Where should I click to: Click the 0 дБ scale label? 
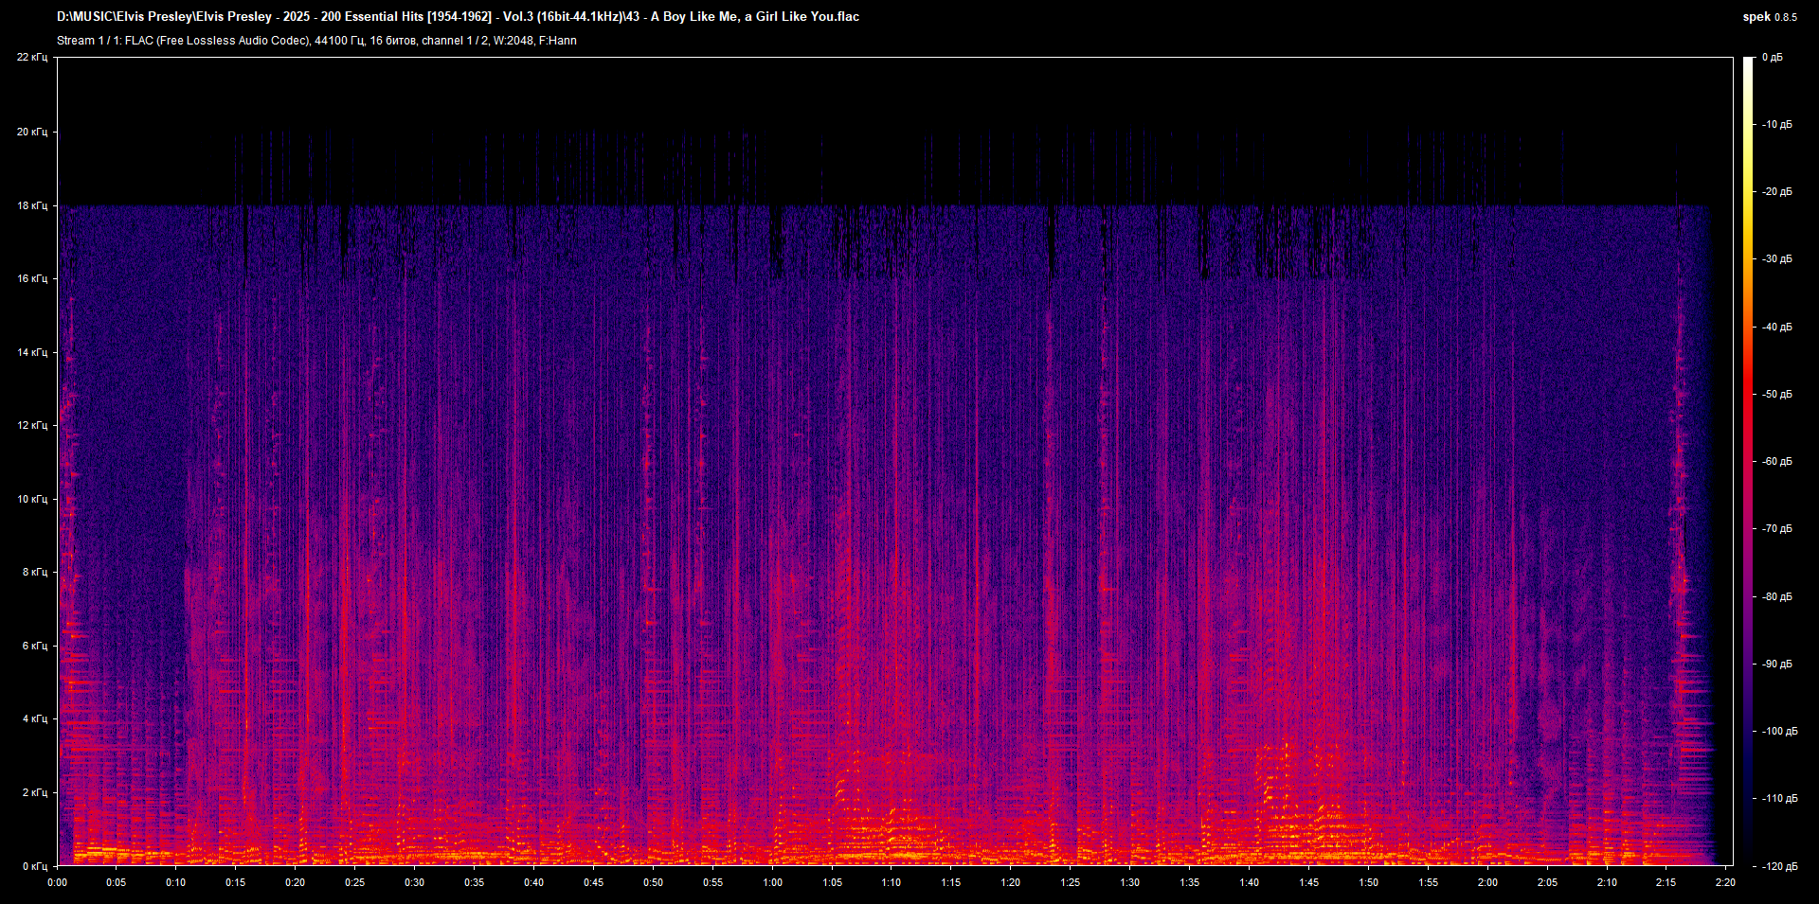tap(1773, 58)
